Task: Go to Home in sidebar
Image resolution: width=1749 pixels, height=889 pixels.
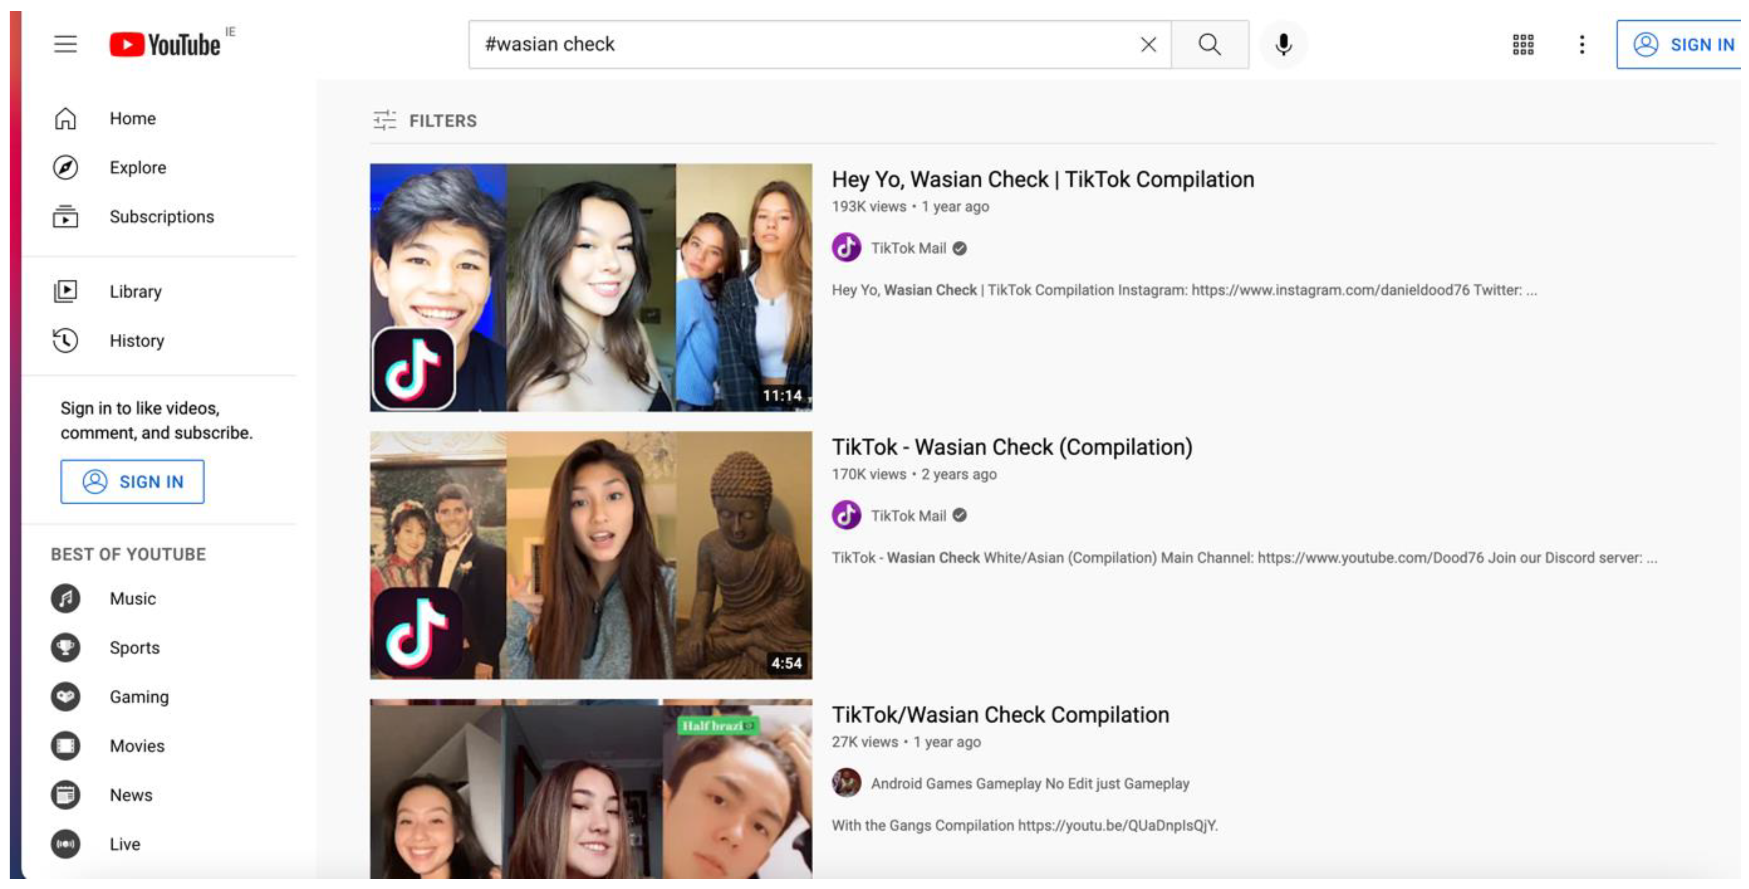Action: 133,118
